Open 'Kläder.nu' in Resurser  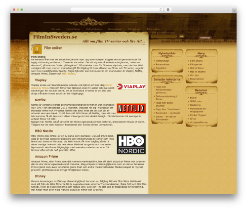click(x=195, y=105)
